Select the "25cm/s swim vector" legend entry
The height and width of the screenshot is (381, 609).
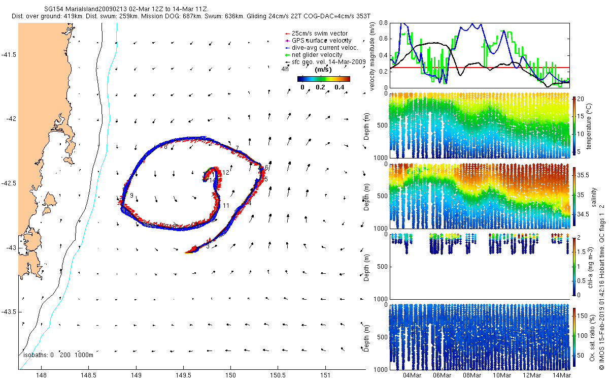point(319,33)
